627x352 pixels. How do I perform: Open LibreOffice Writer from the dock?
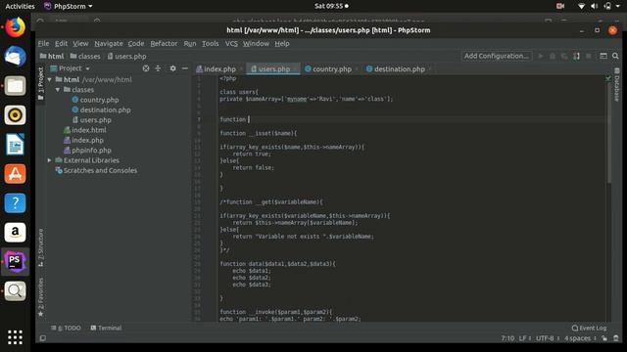tap(16, 144)
